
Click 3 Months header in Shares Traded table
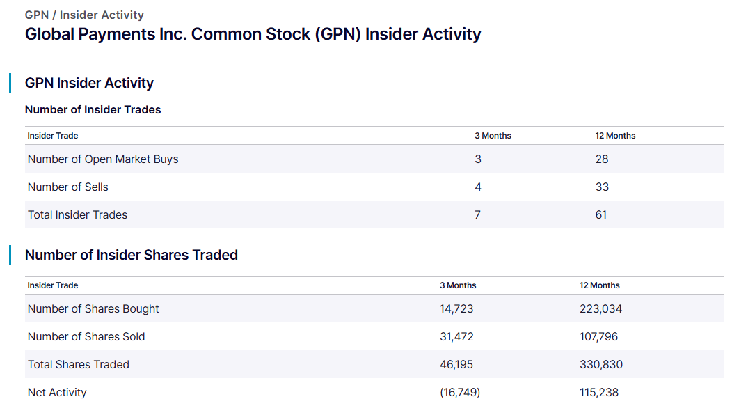coord(458,285)
